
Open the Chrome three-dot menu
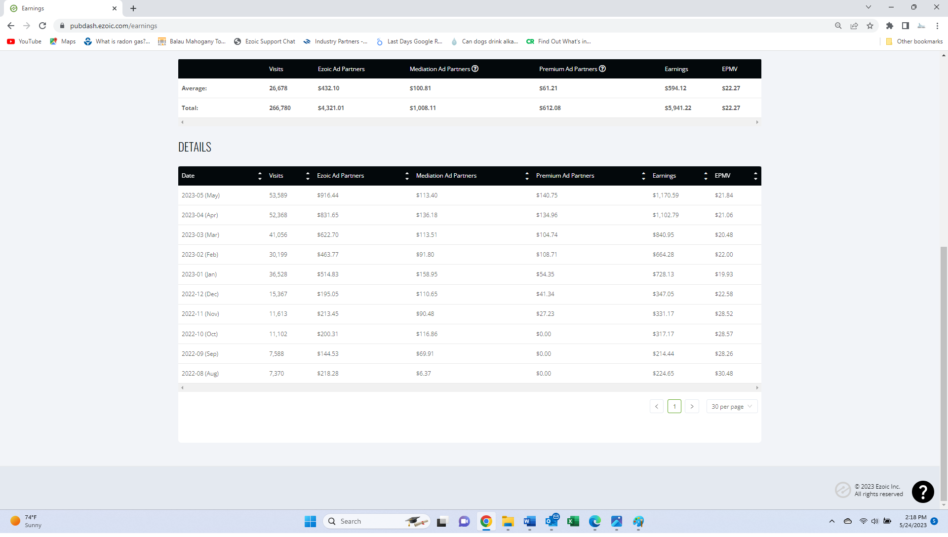[x=937, y=26]
